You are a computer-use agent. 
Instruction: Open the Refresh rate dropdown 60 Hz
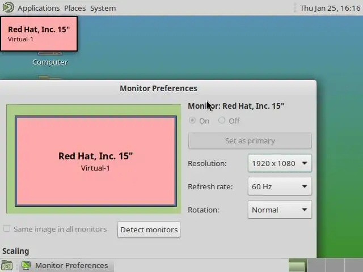280,186
